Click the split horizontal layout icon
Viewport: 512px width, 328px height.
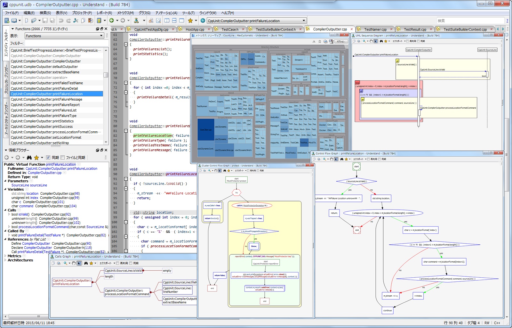pyautogui.click(x=174, y=20)
